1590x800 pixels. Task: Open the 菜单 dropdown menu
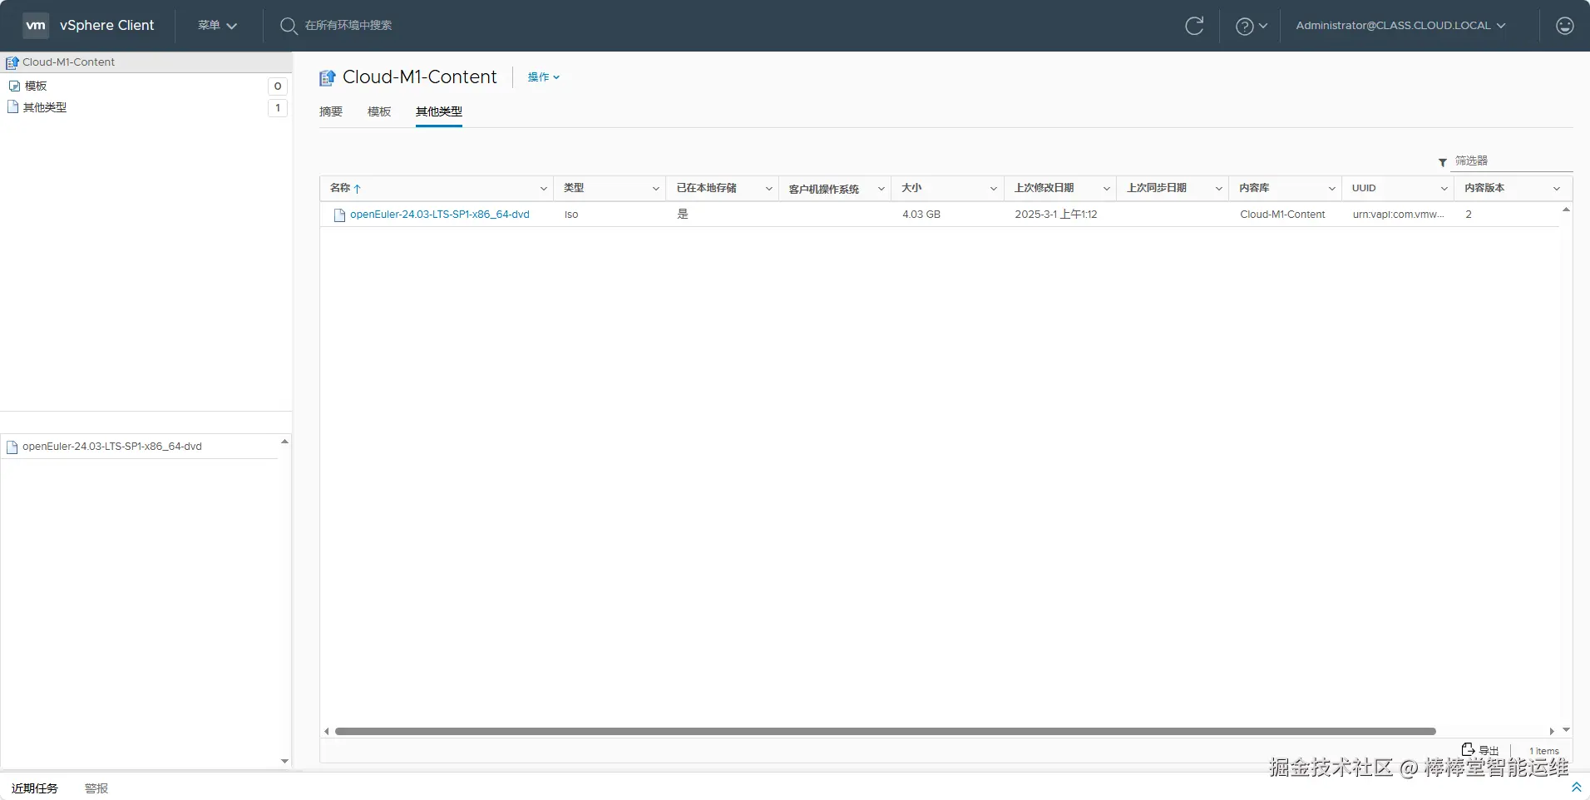click(218, 26)
